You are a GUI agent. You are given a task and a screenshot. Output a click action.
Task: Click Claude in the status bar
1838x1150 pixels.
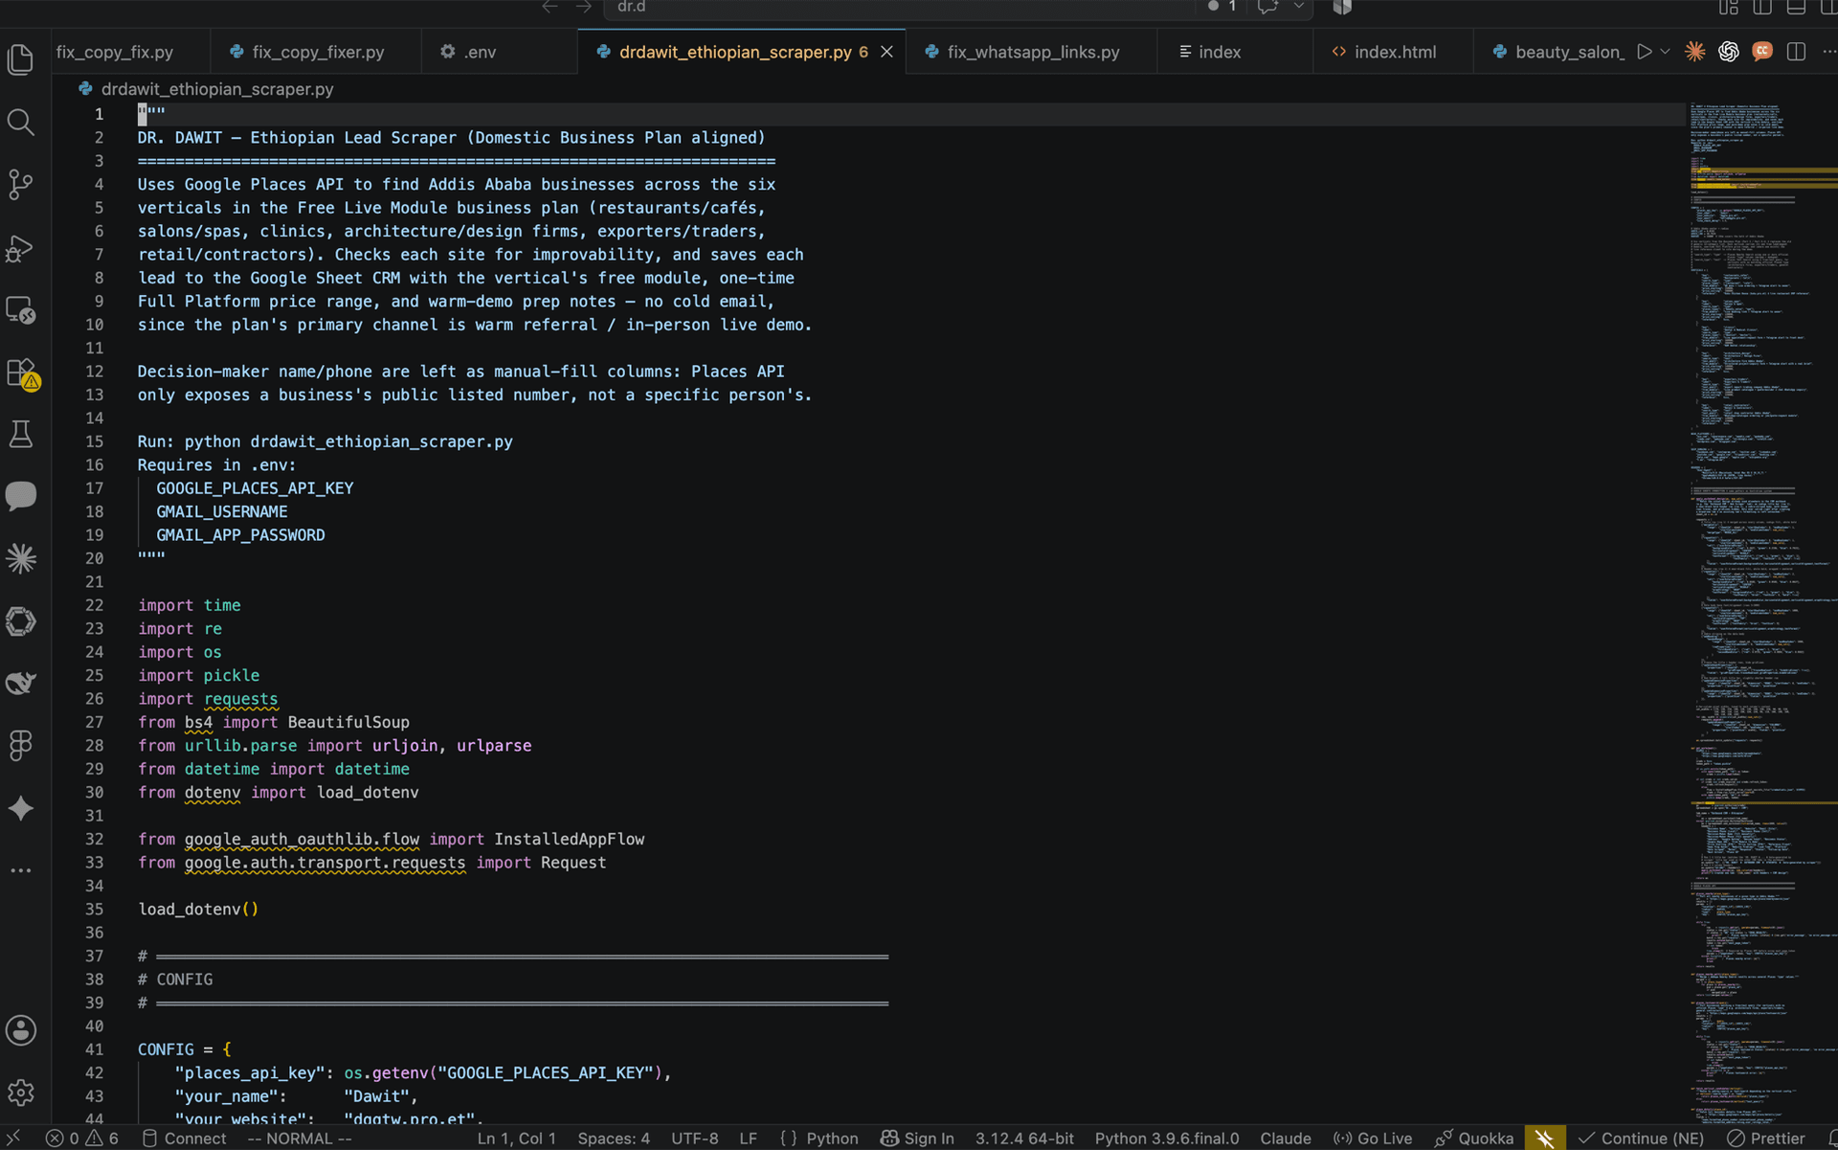point(1285,1138)
